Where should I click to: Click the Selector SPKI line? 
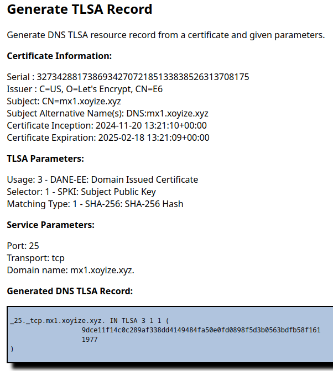coord(81,192)
